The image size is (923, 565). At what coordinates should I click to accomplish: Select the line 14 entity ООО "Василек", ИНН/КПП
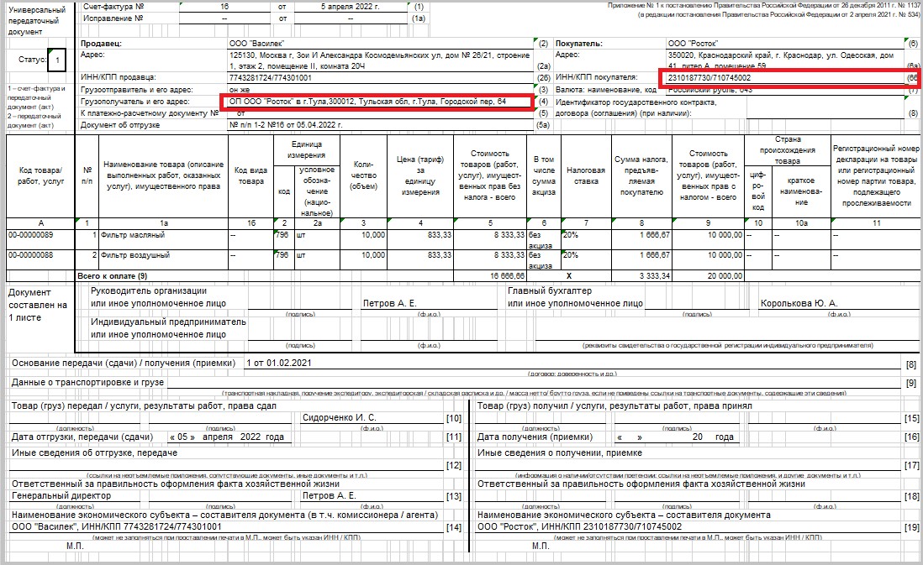(x=117, y=526)
